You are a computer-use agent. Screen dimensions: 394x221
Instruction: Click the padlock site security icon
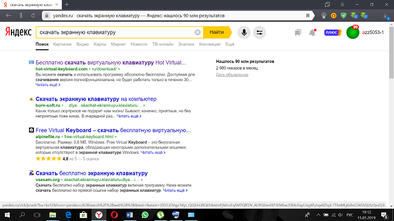[47, 16]
